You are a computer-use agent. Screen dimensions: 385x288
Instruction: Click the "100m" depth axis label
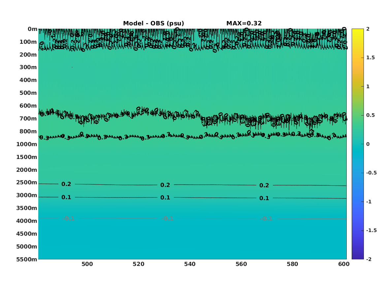coord(28,42)
